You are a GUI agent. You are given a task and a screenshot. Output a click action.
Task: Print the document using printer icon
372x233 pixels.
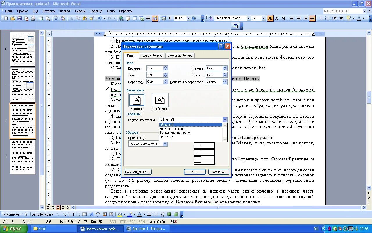click(x=41, y=18)
